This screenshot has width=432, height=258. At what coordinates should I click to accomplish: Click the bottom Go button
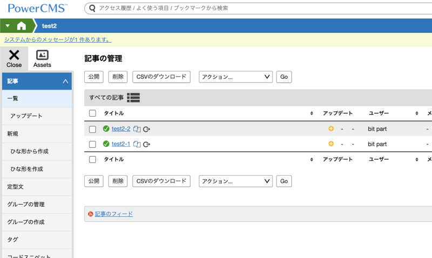pos(284,181)
